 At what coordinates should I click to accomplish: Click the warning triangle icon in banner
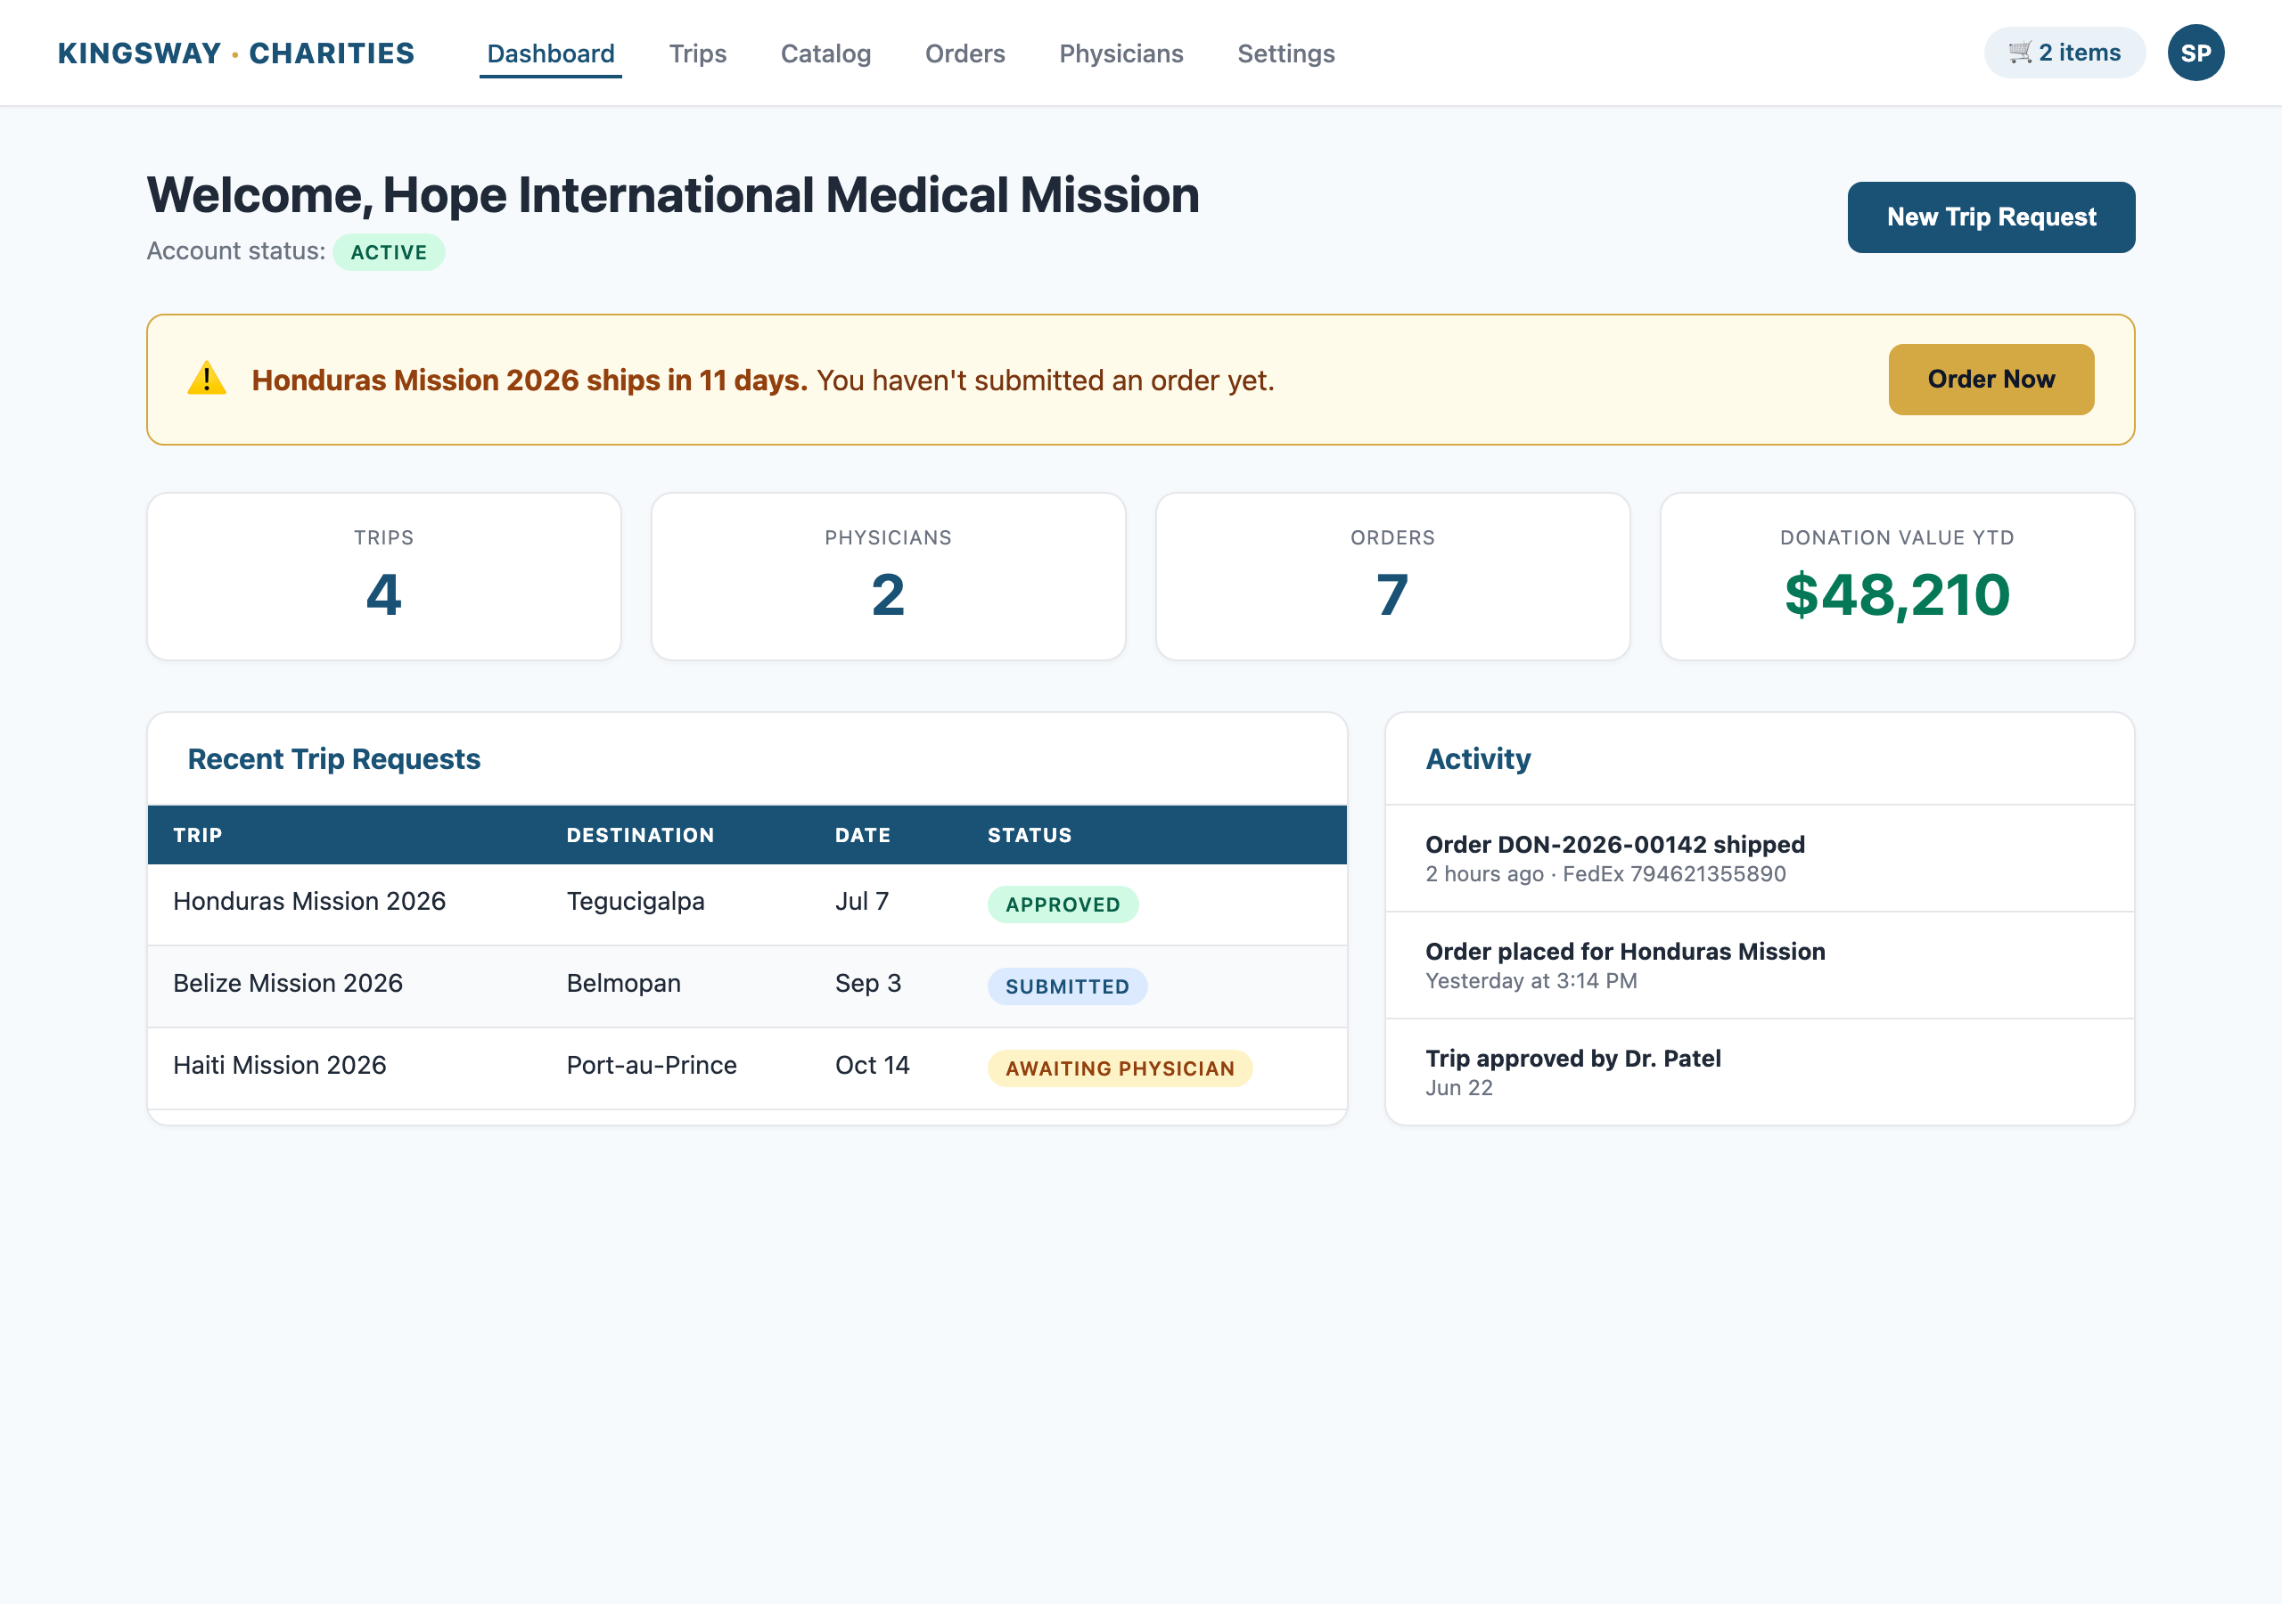(207, 379)
